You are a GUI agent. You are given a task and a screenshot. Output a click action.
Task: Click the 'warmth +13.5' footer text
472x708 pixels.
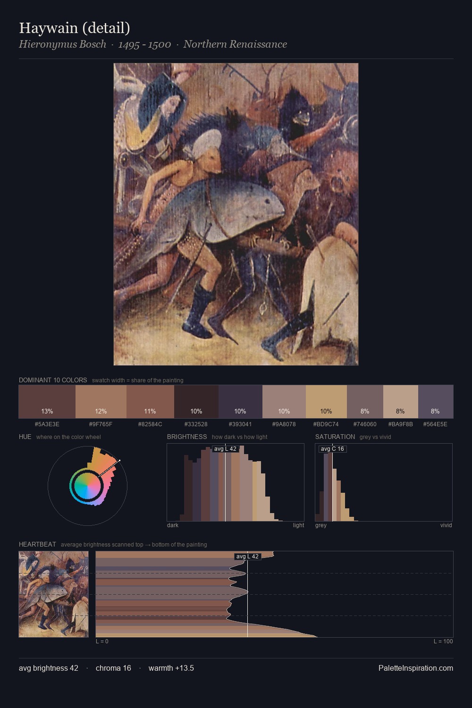[x=171, y=668]
